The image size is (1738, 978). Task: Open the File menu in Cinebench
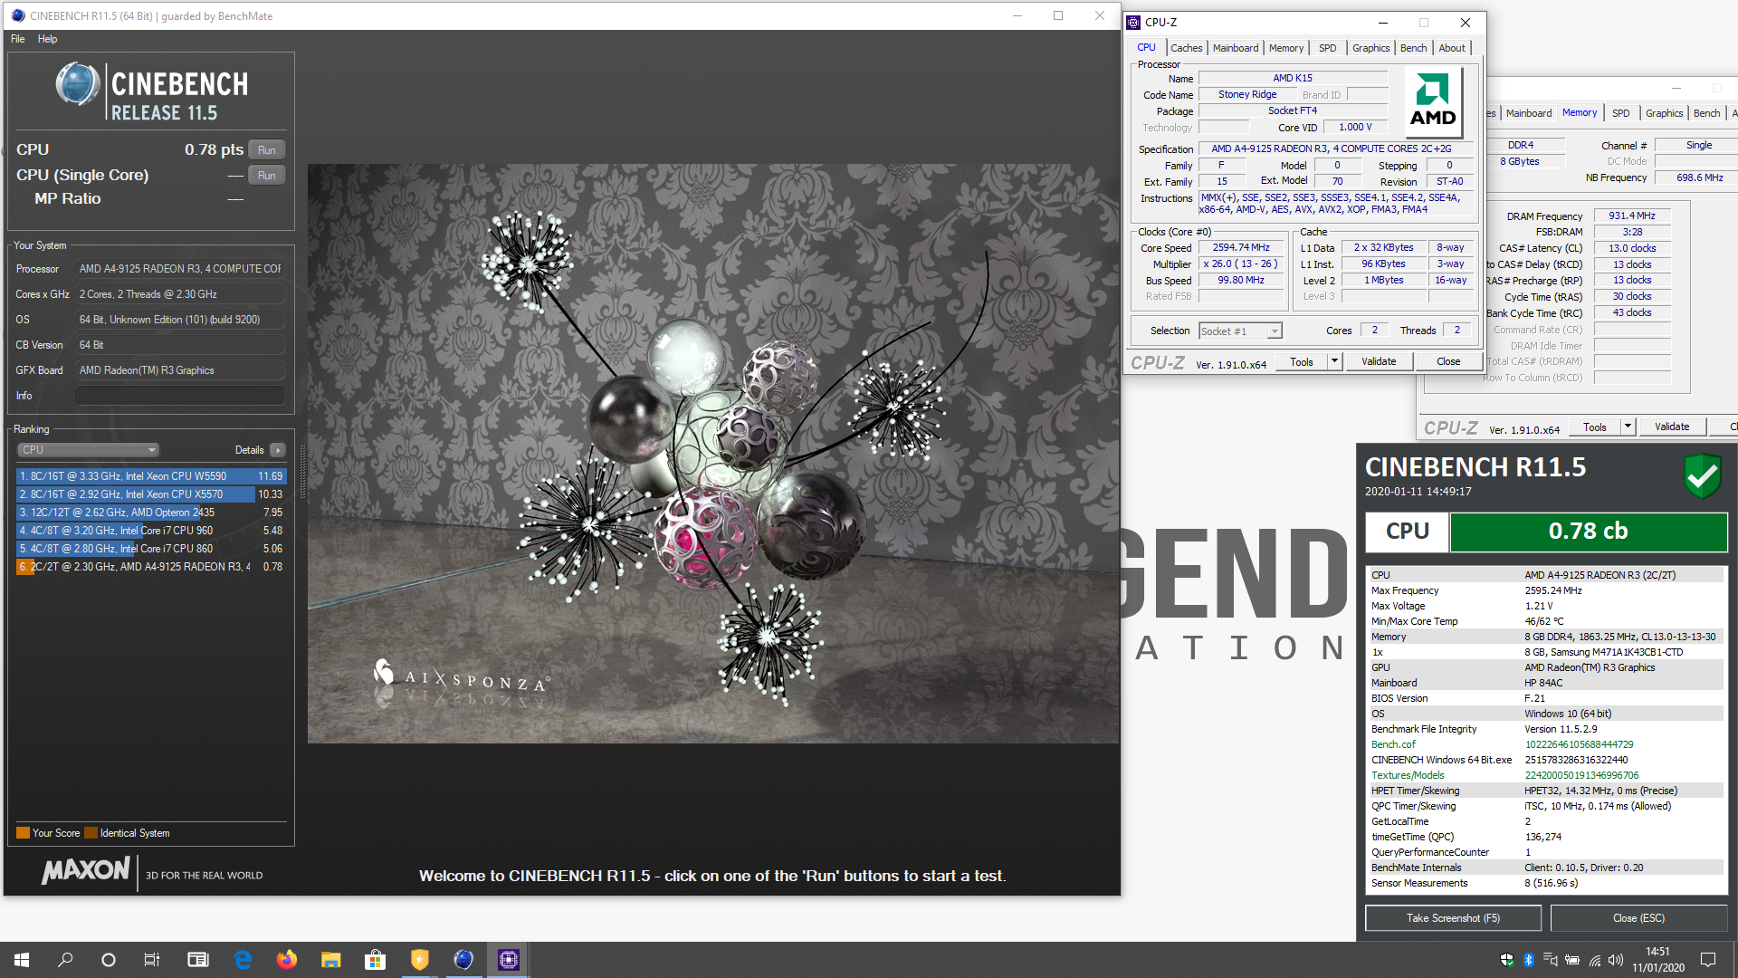[18, 39]
